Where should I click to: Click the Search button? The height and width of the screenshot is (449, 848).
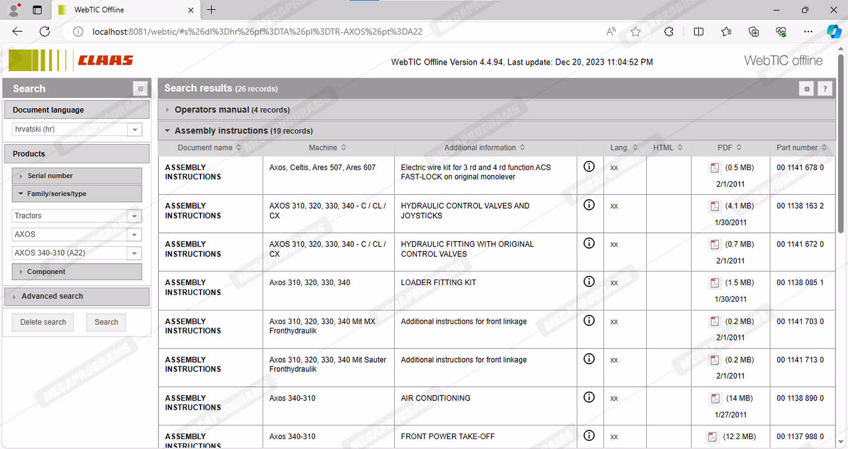pos(106,322)
